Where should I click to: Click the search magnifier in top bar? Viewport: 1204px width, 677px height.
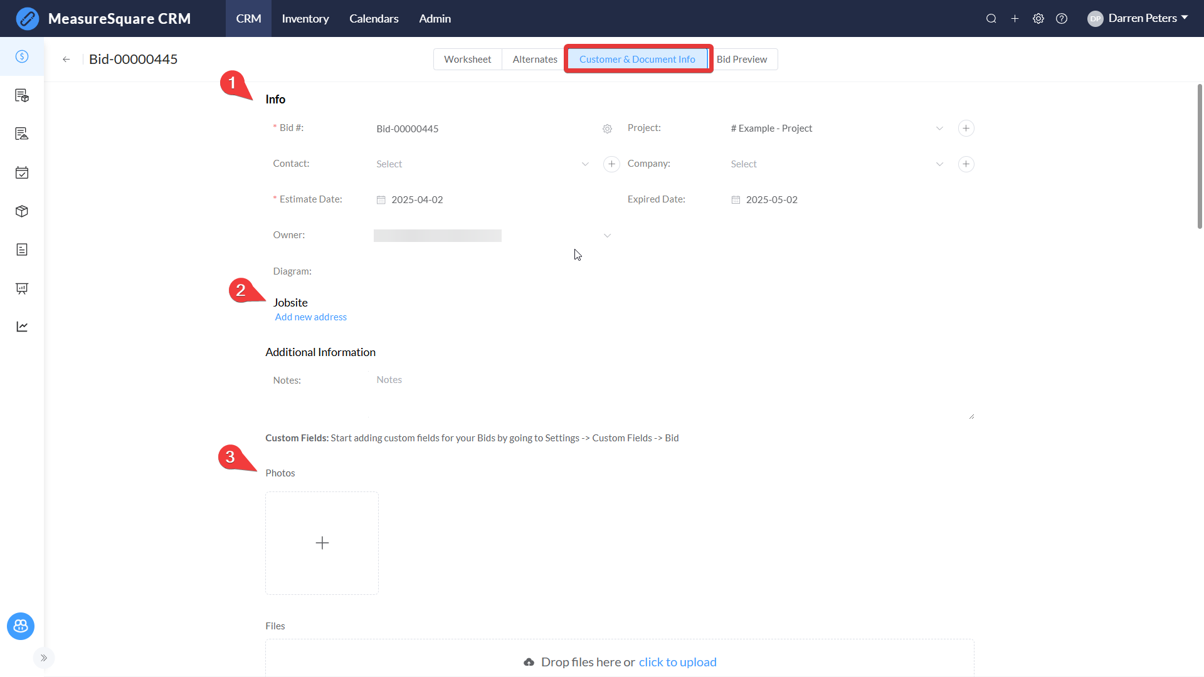click(991, 19)
